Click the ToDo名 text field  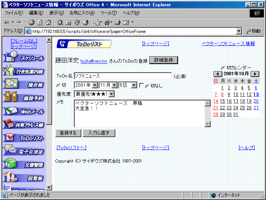point(123,76)
